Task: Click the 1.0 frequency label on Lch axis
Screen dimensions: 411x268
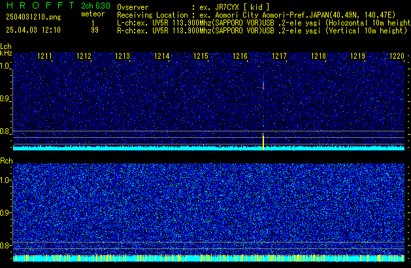Action: coord(5,66)
